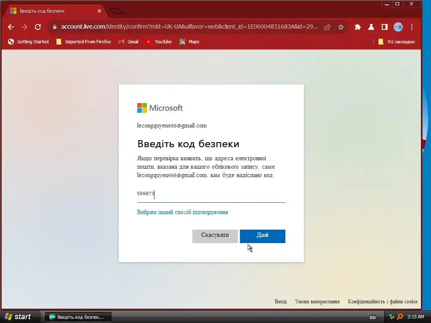Share this page via share icon
The width and height of the screenshot is (431, 323).
pyautogui.click(x=327, y=27)
